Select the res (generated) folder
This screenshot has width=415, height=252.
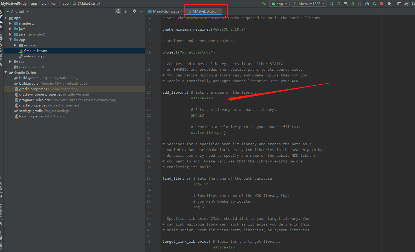(74, 67)
